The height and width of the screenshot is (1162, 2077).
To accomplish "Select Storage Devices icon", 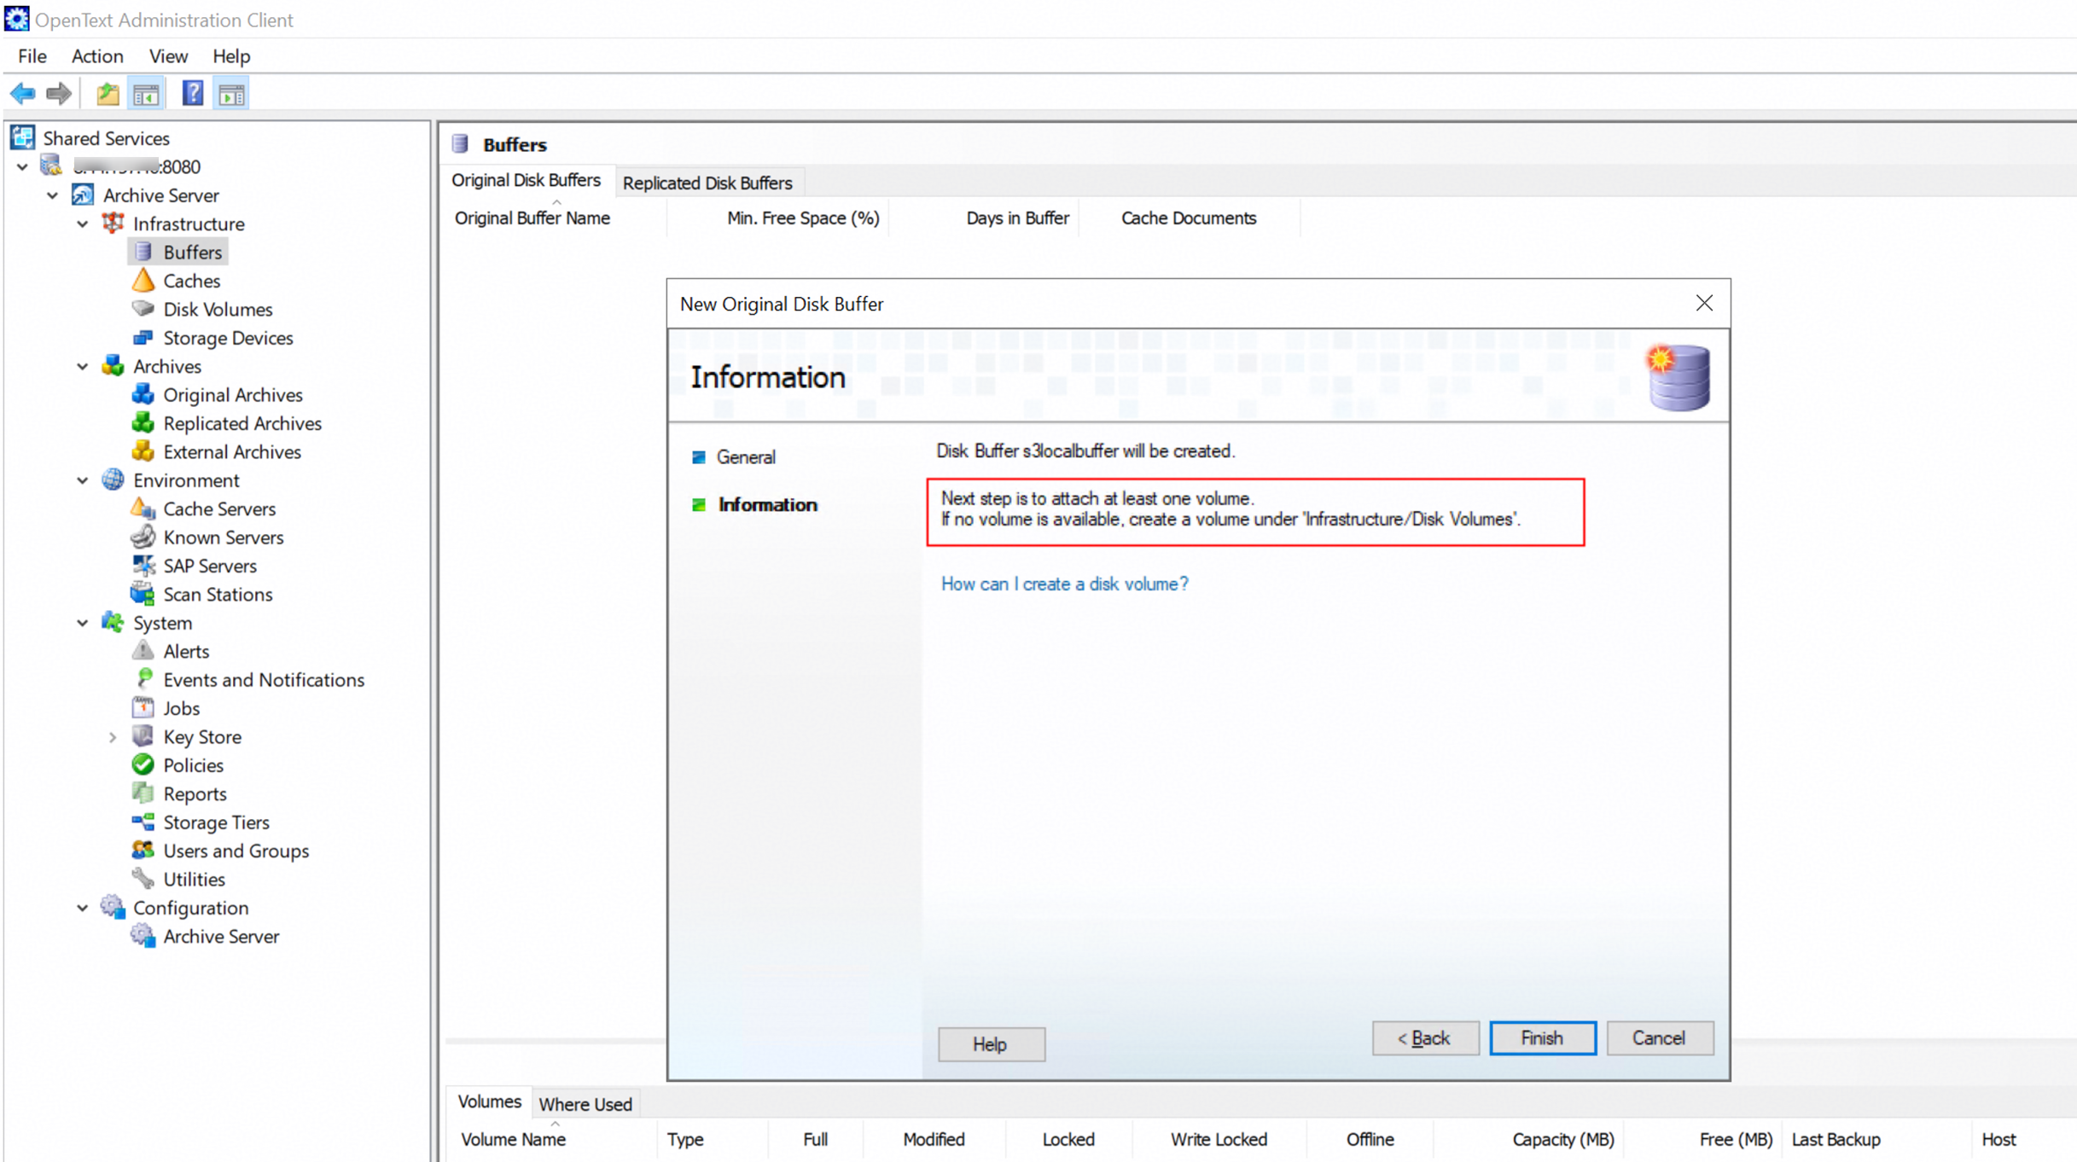I will coord(143,338).
